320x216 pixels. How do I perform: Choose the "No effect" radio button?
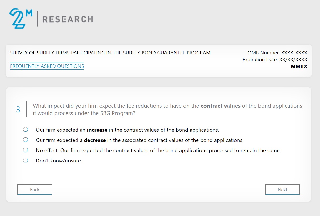(x=26, y=150)
